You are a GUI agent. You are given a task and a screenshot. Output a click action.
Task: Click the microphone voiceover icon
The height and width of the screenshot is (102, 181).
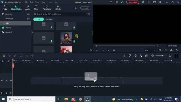pos(135,56)
